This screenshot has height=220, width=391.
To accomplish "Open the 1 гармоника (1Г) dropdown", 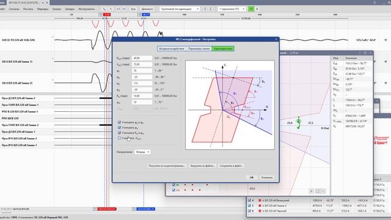I will [232, 9].
